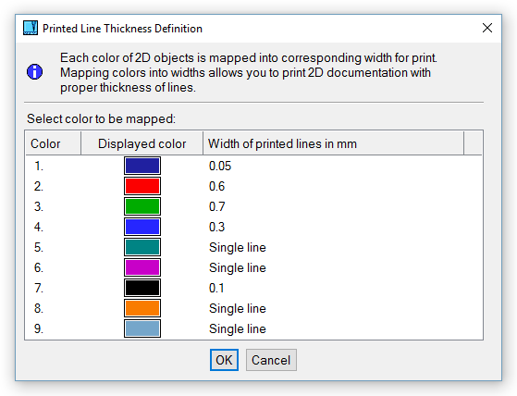Select the black color 7 swatch

(x=142, y=288)
